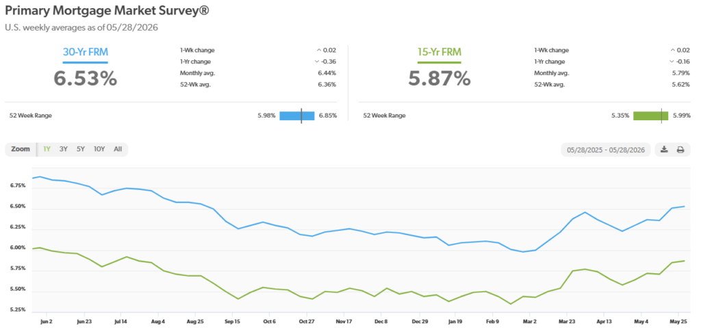Switch zoom to 10Y
This screenshot has height=332, width=701.
click(99, 150)
